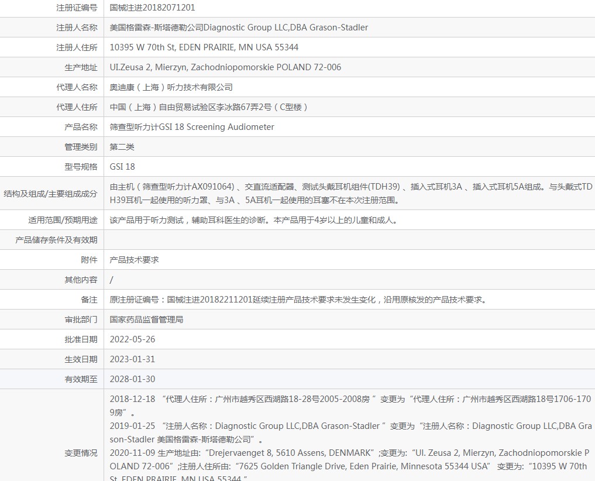595x481 pixels.
Task: Click change entry dated 2018-12-18
Action: pos(350,406)
